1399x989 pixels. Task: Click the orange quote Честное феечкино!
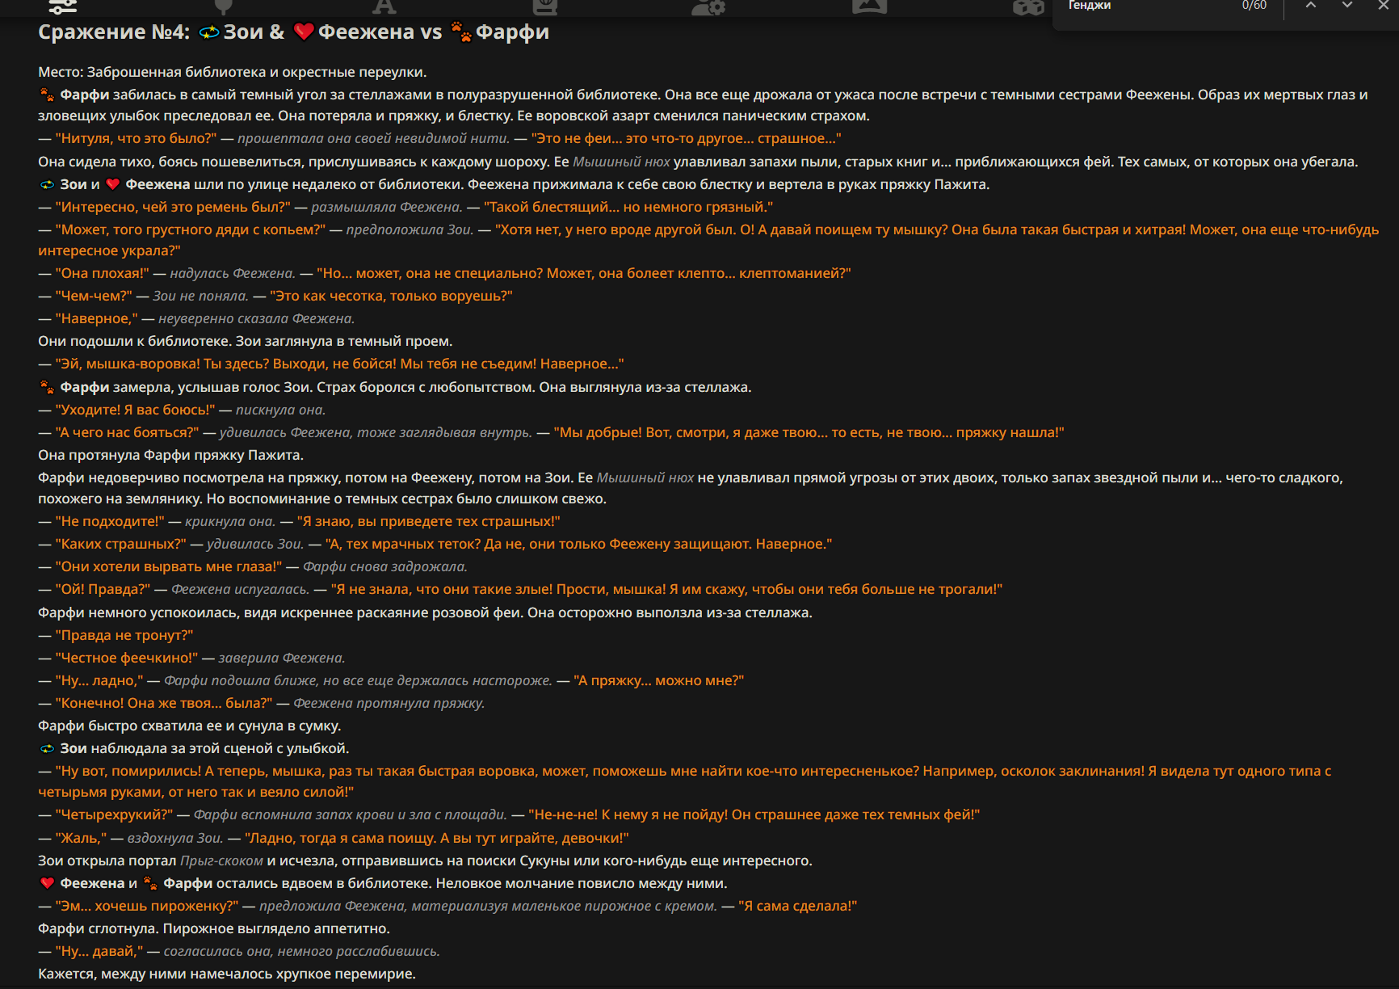[127, 658]
